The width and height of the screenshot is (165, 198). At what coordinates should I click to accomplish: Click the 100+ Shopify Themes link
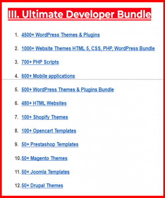point(45,117)
